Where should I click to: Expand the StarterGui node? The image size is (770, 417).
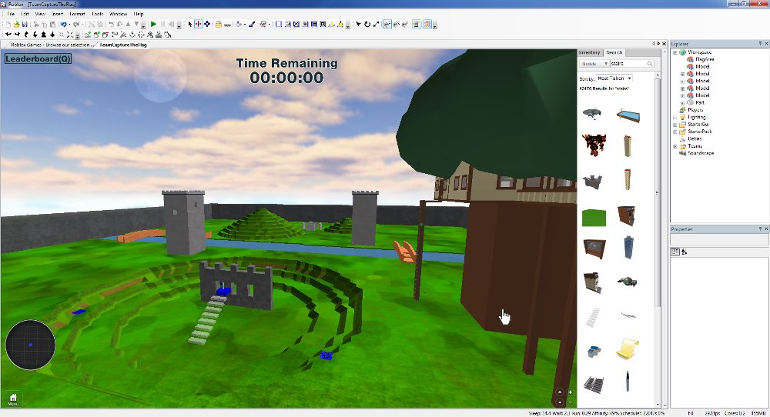pos(675,125)
